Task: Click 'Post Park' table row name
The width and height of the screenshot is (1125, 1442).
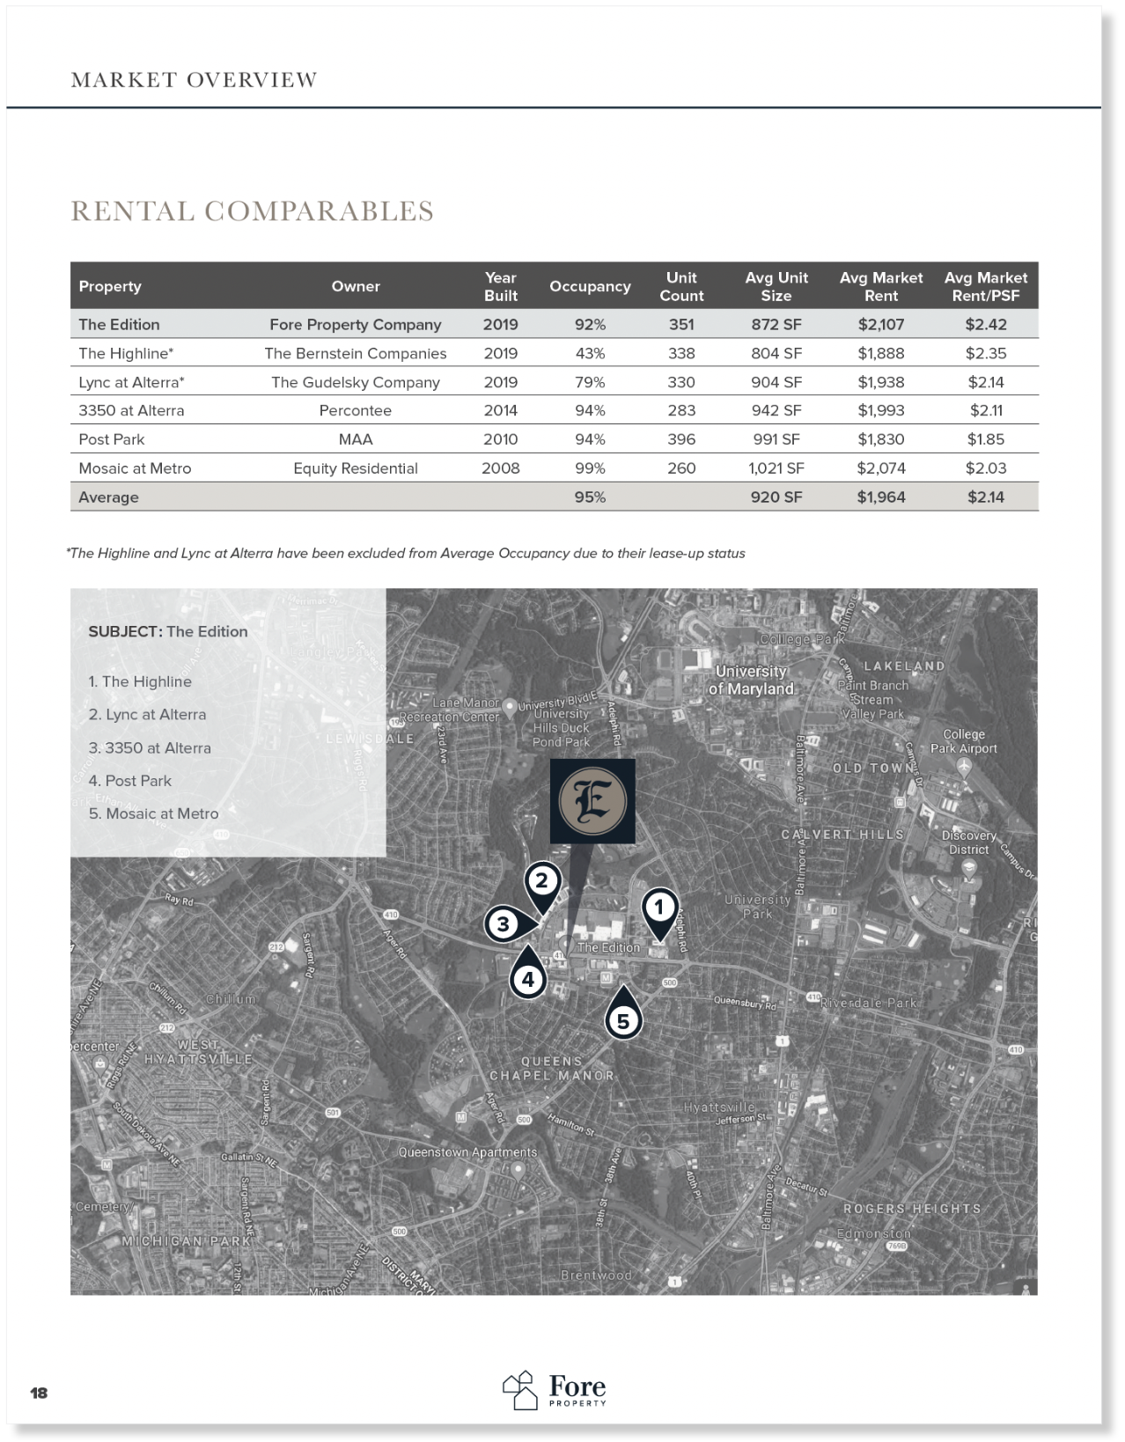Action: click(112, 439)
